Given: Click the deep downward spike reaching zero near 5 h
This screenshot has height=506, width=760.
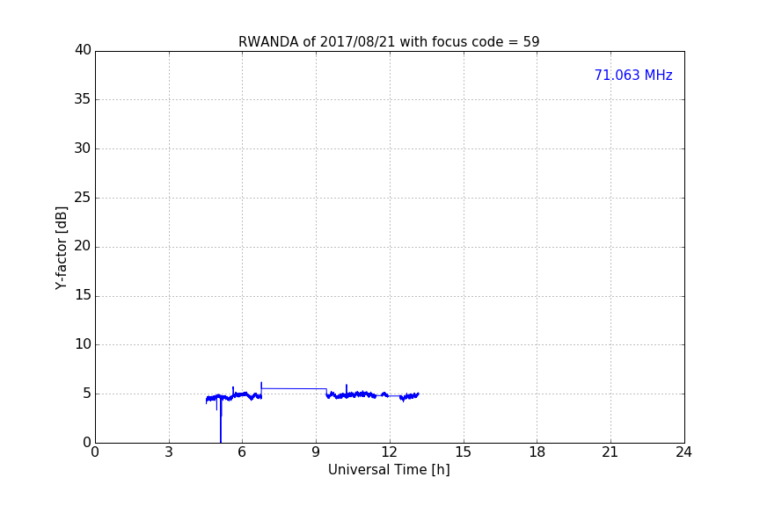Looking at the screenshot, I should [221, 420].
